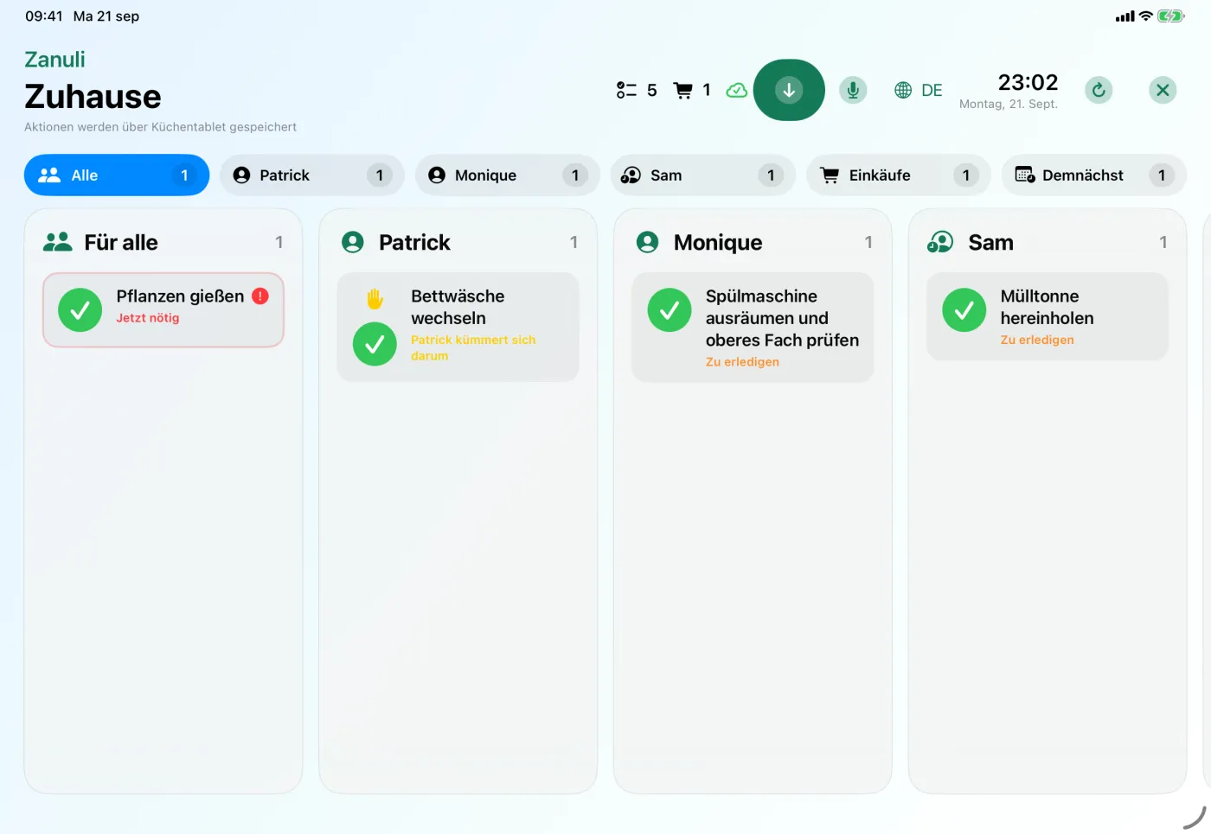Open the Spülmaschine ausräumen task title
Screen dimensions: 1211x834
782,318
